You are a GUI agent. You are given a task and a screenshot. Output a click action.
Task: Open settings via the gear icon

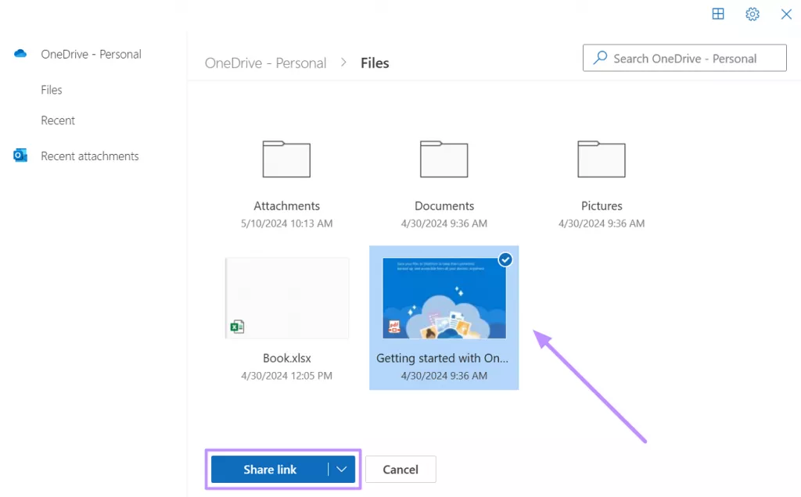[752, 14]
